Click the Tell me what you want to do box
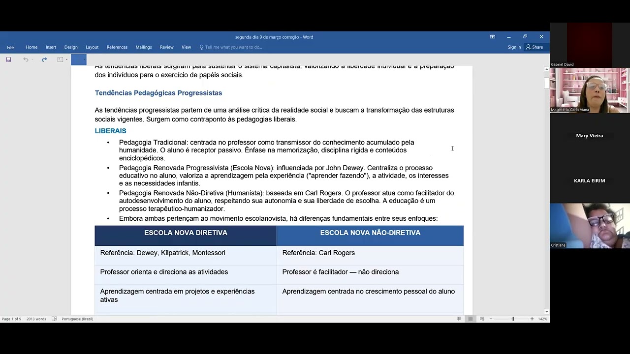The height and width of the screenshot is (354, 630). 234,47
